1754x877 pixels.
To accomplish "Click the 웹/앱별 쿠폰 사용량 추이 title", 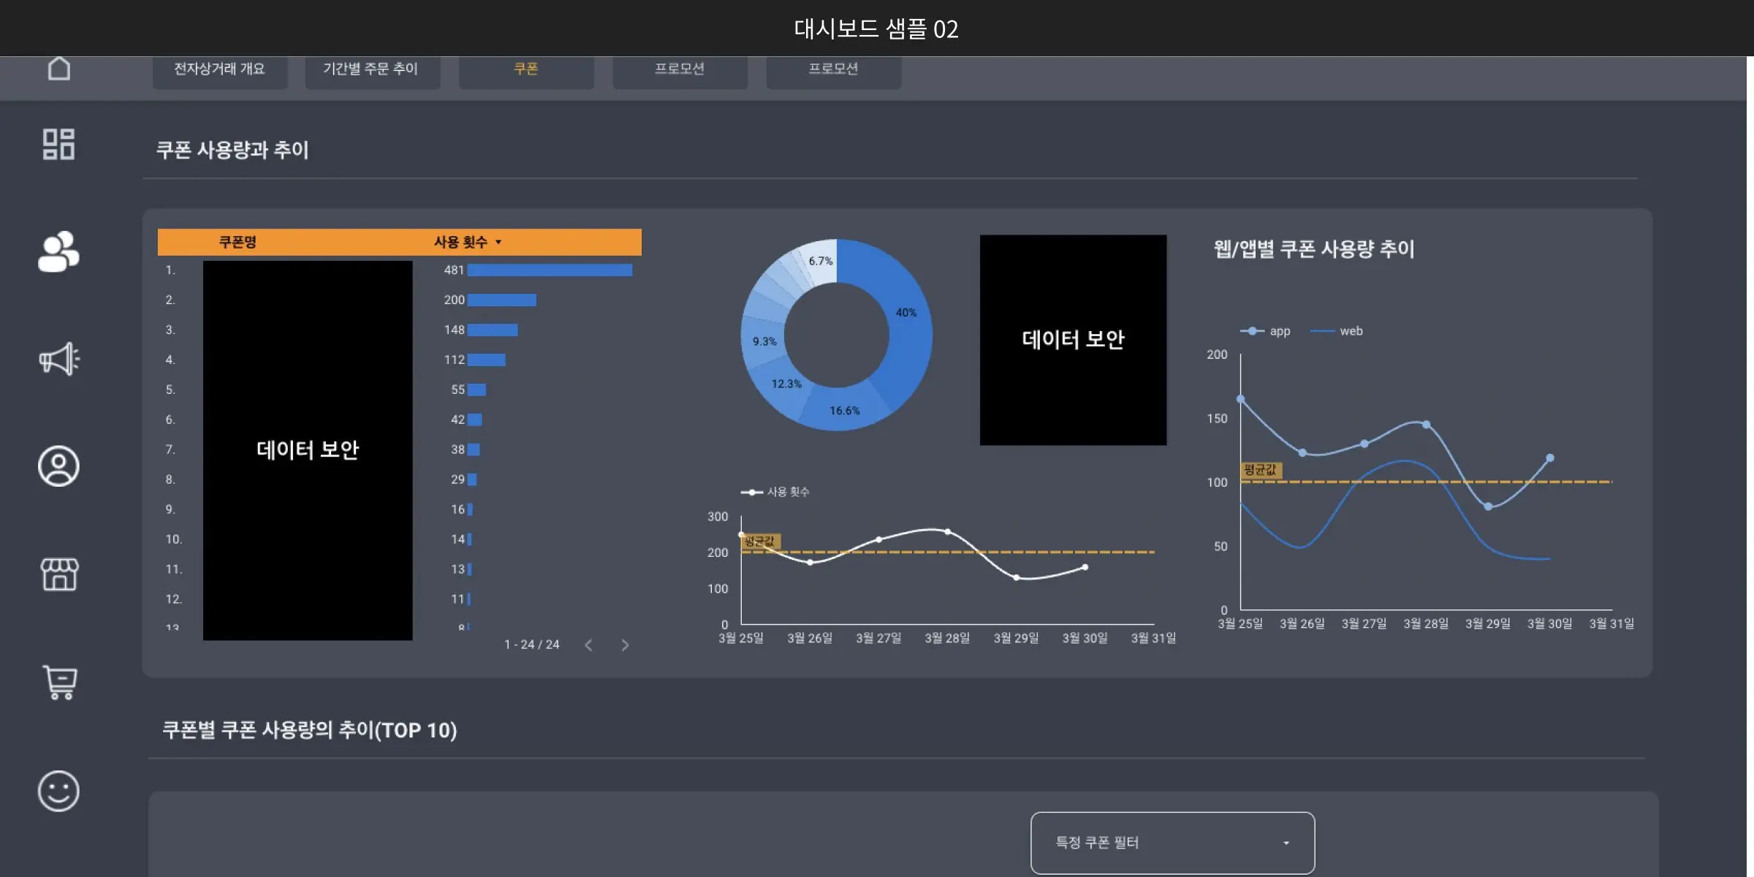I will point(1314,249).
